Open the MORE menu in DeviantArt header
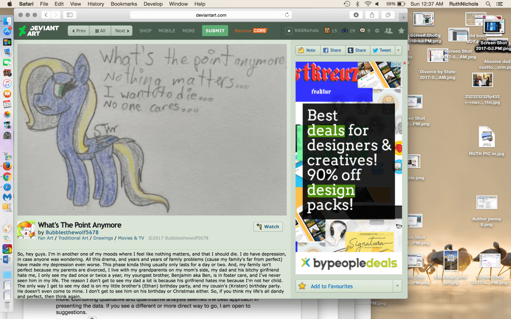The image size is (511, 319). coord(189,31)
